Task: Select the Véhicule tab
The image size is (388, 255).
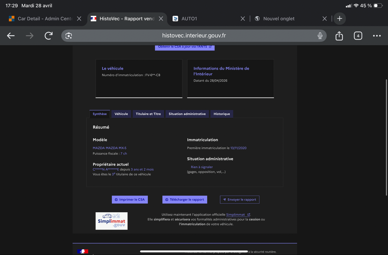Action: click(x=121, y=114)
